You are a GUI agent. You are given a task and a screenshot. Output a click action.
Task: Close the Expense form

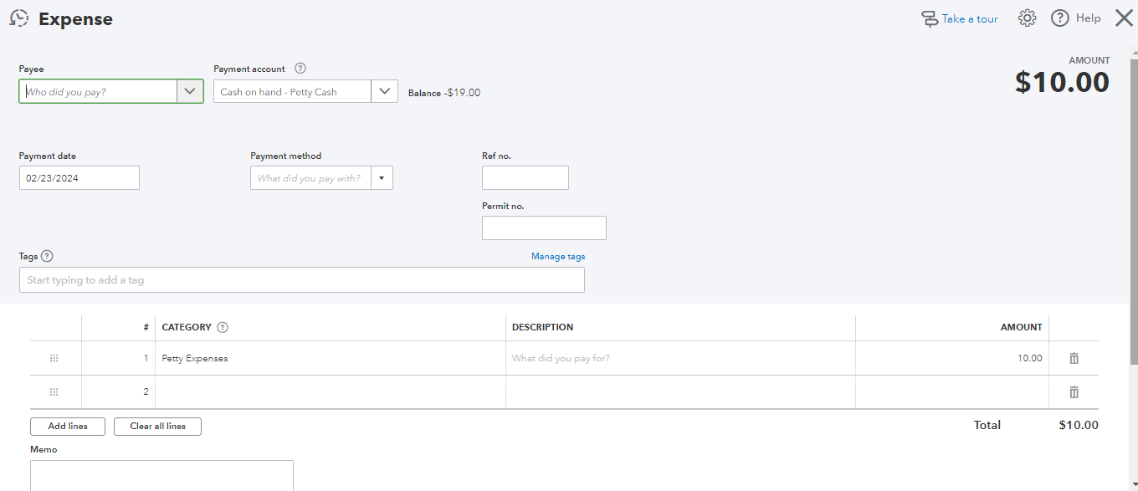(x=1124, y=18)
